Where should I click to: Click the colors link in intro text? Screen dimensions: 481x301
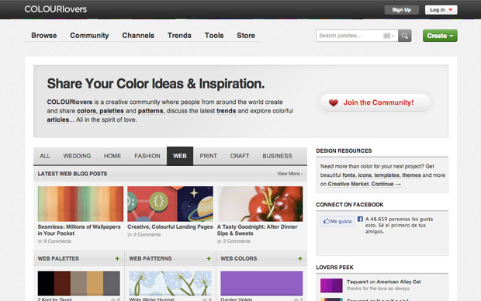tap(86, 111)
